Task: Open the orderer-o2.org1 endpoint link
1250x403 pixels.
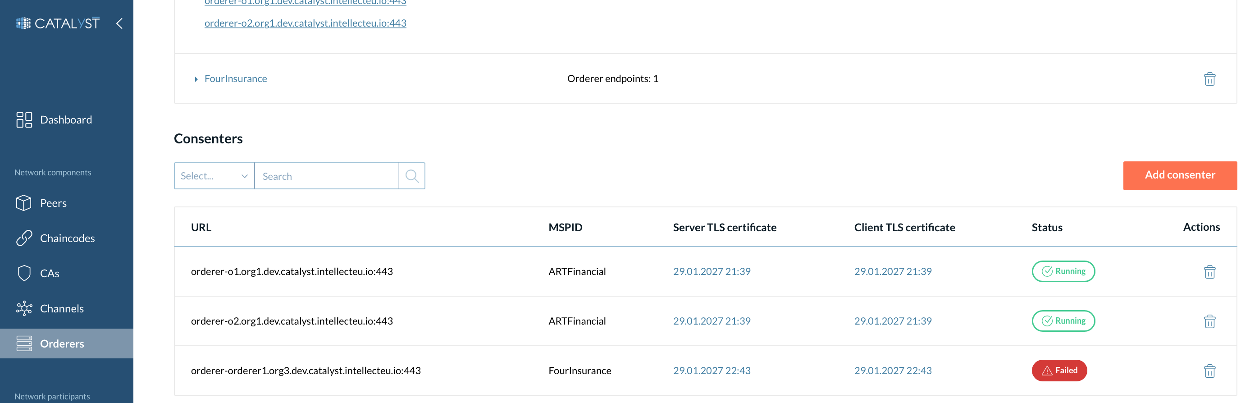Action: point(305,23)
